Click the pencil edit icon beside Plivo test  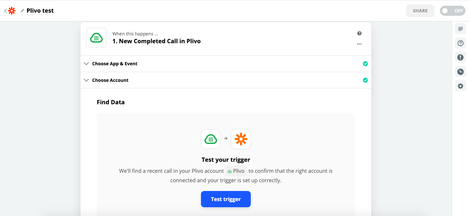(x=22, y=11)
